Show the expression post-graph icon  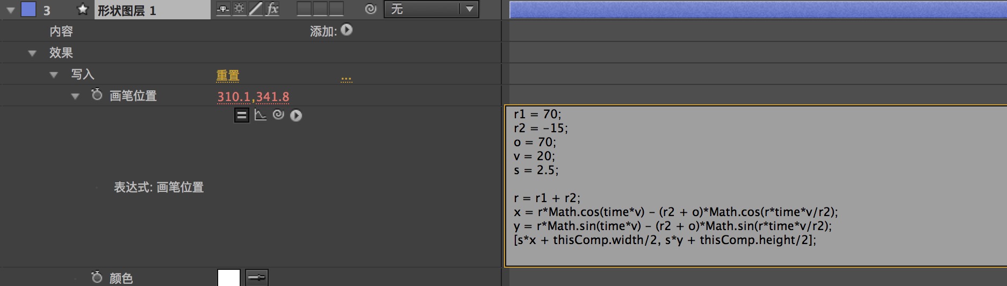point(261,115)
